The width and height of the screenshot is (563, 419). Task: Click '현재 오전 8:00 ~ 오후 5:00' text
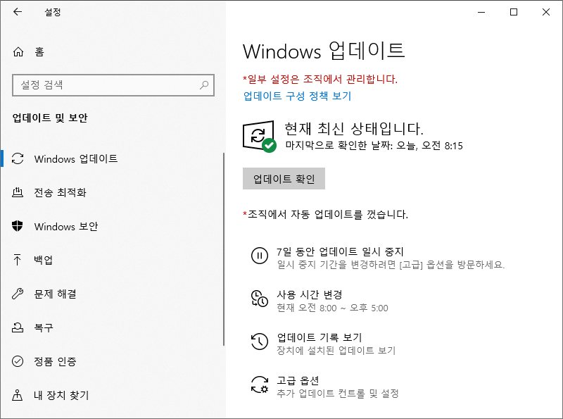tap(332, 308)
